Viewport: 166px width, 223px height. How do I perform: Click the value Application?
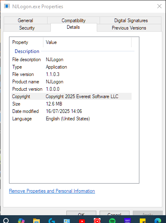point(56,67)
